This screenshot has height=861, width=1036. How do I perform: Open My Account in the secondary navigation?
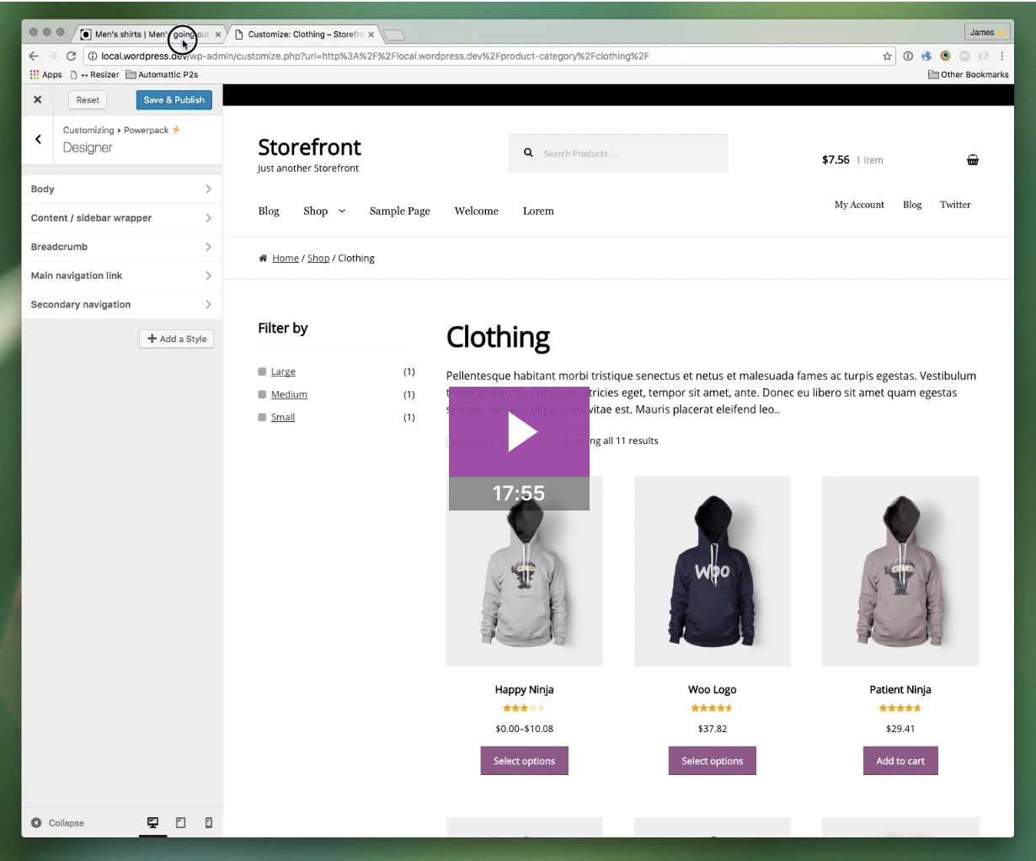859,205
